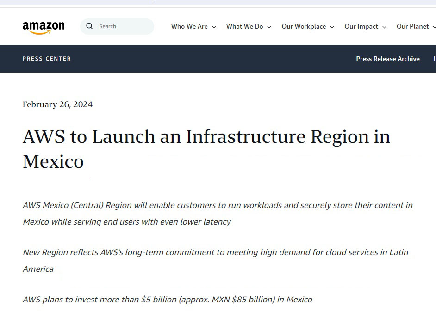Expand the chevron beside Who We Are
This screenshot has height=312, width=436.
tap(214, 27)
